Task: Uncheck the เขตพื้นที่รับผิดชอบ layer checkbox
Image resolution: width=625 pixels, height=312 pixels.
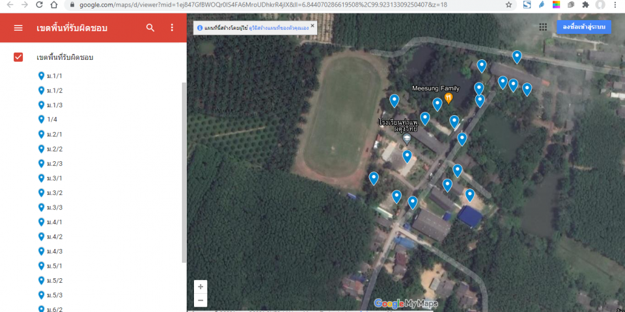Action: [18, 57]
